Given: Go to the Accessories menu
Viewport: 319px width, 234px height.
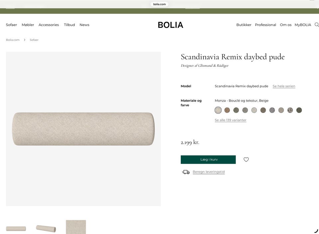Looking at the screenshot, I should tap(49, 25).
